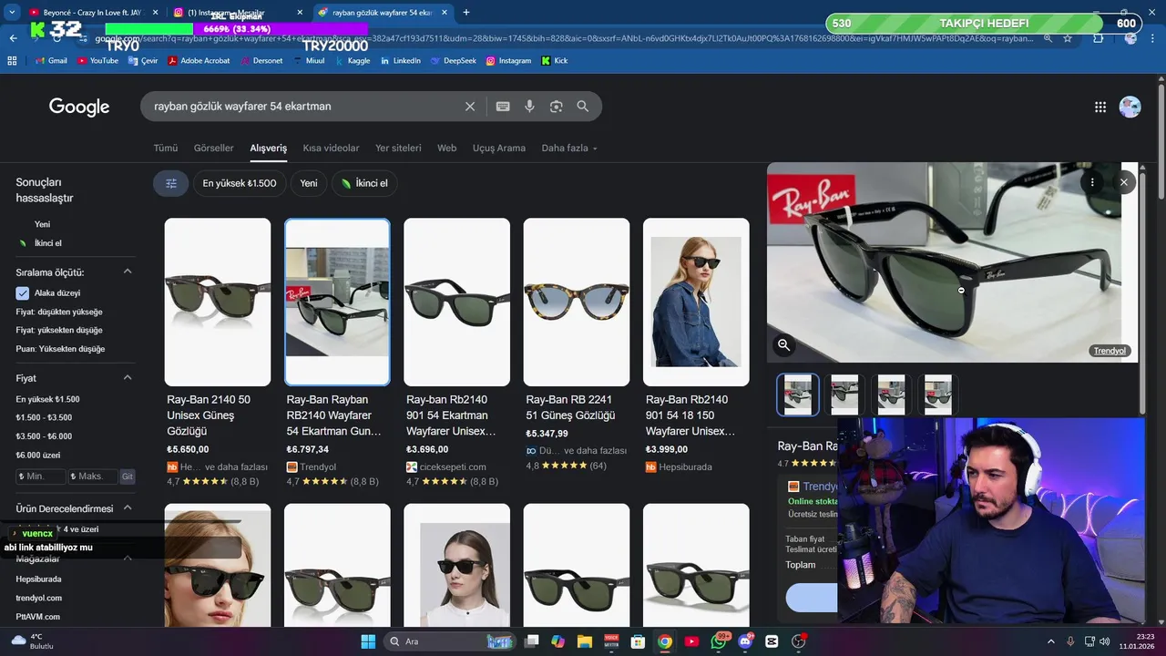
Task: Click the Min price input field
Action: [x=41, y=477]
